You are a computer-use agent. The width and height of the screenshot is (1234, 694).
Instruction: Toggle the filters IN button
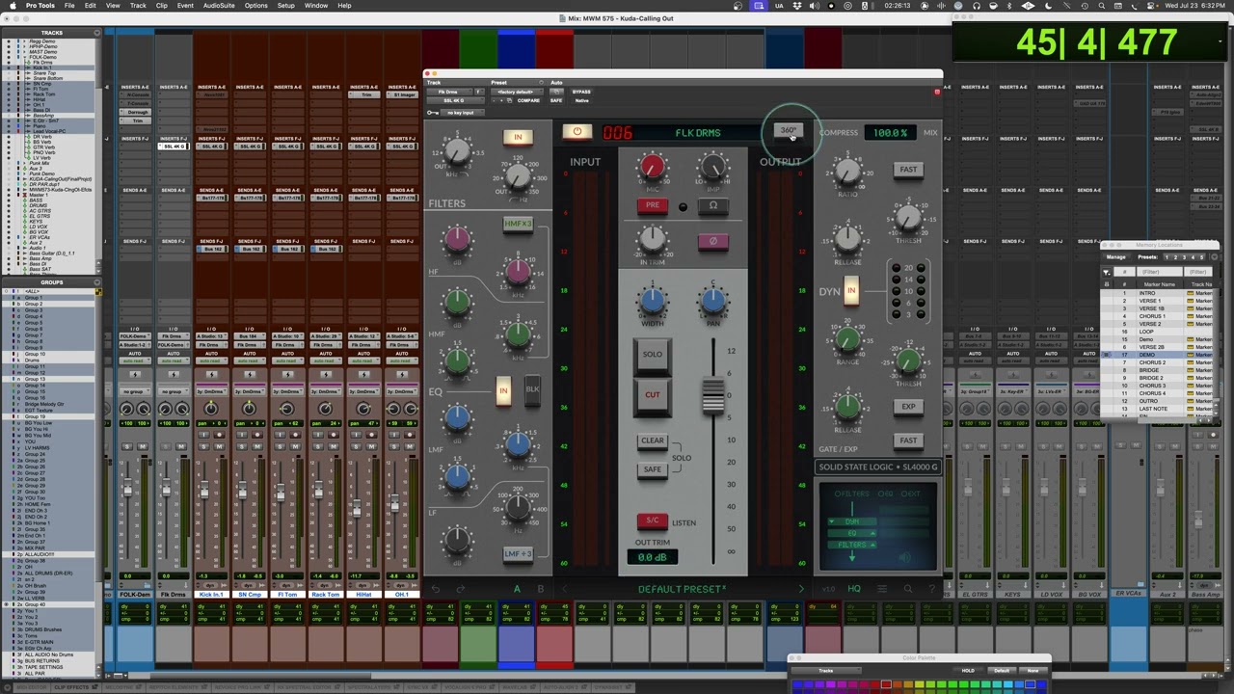[518, 138]
